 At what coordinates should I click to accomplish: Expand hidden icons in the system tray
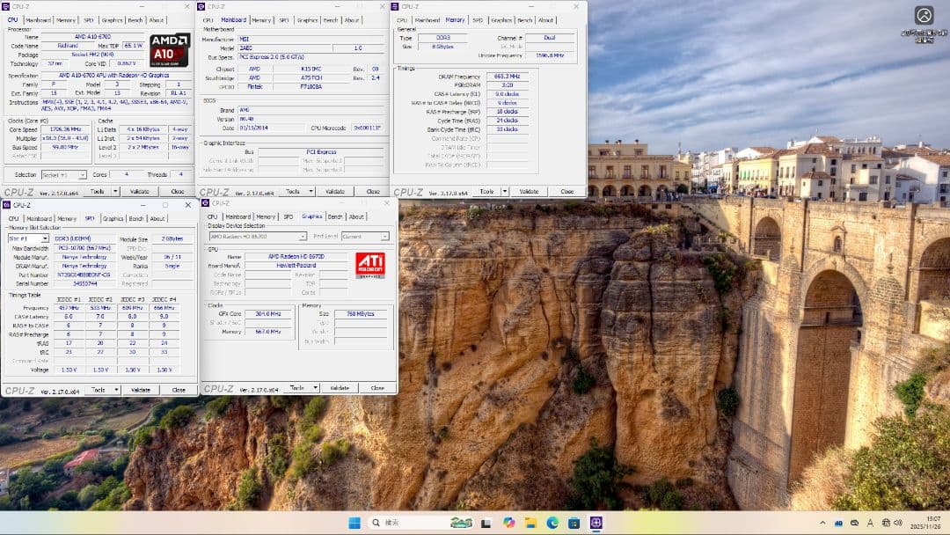pos(823,524)
